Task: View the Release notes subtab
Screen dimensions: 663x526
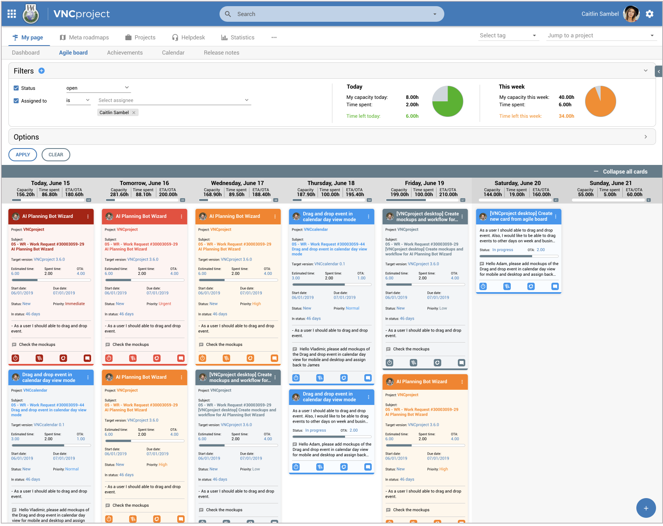Action: point(222,53)
